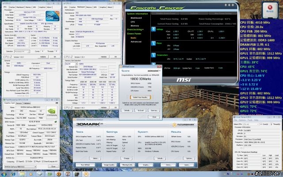Click the MSI logo in Control Center
Image resolution: width=283 pixels, height=177 pixels.
pyautogui.click(x=184, y=80)
